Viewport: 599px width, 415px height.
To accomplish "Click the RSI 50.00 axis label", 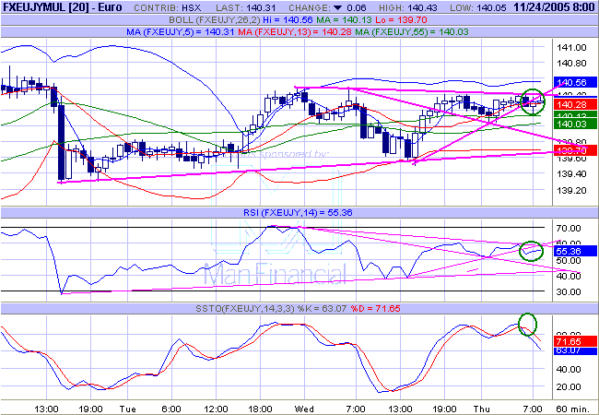I will pyautogui.click(x=569, y=261).
